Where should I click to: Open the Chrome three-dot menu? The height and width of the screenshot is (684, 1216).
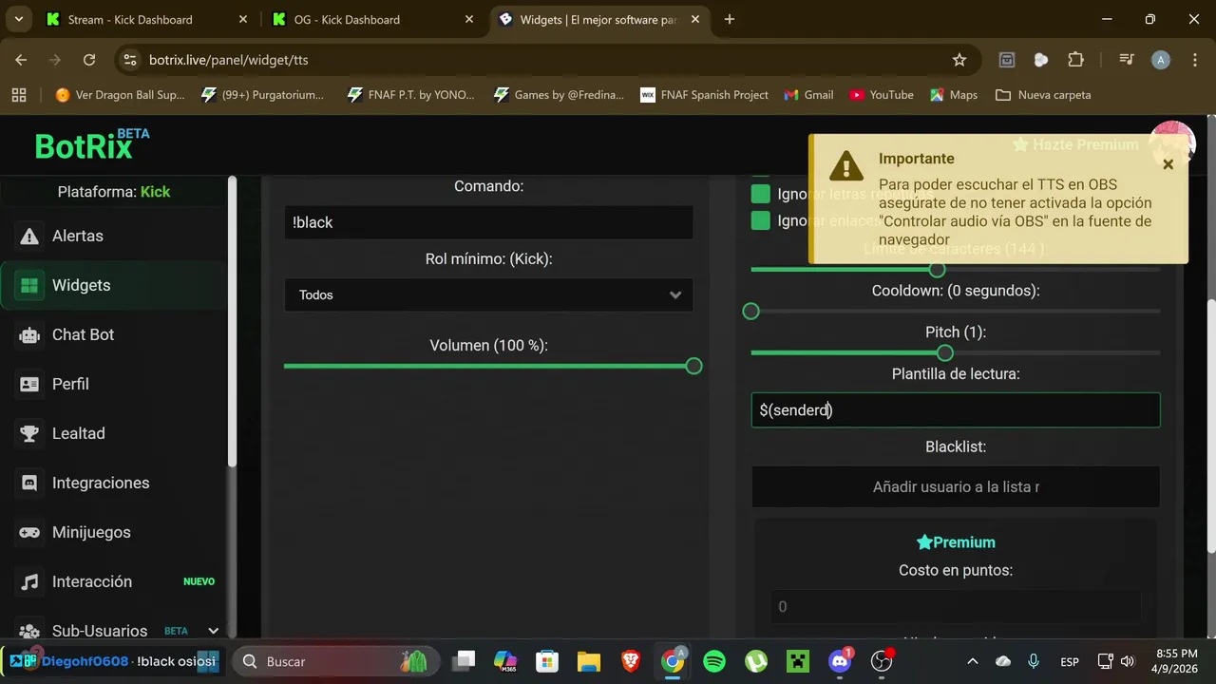1194,60
